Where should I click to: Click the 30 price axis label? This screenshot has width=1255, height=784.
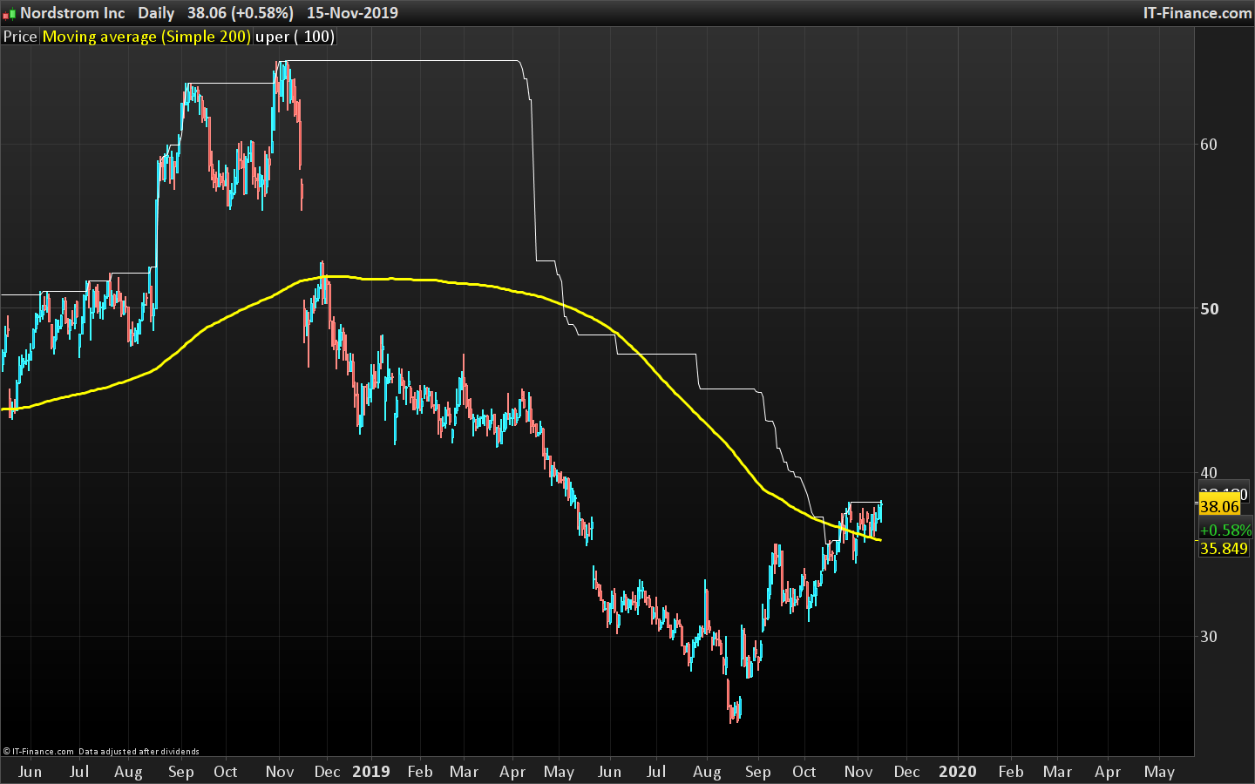(1209, 637)
